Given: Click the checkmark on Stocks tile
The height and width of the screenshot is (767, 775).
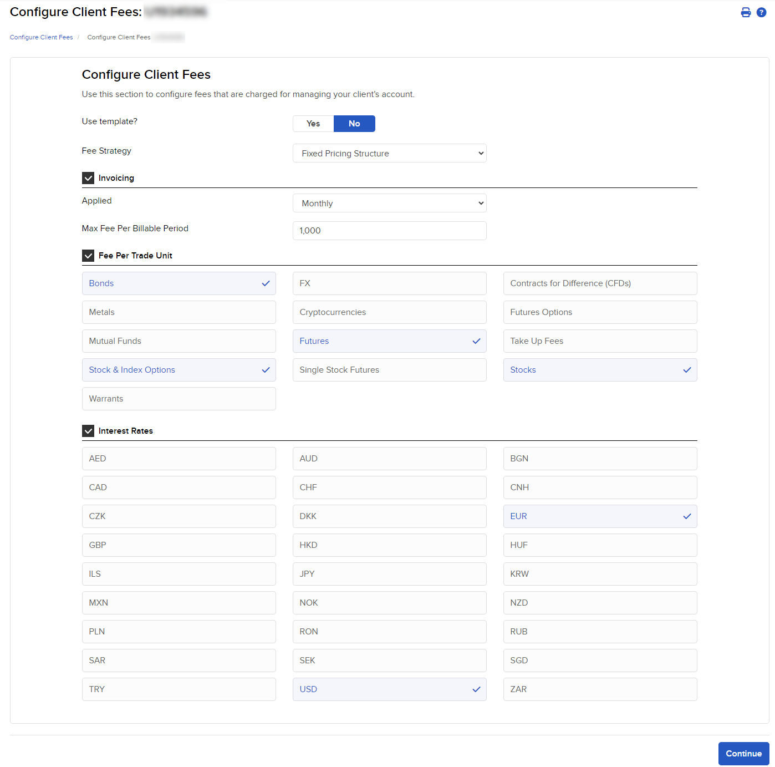Looking at the screenshot, I should (x=687, y=370).
